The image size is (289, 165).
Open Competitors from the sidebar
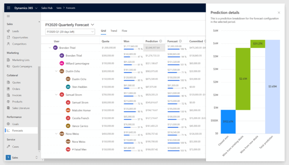[x=19, y=44]
